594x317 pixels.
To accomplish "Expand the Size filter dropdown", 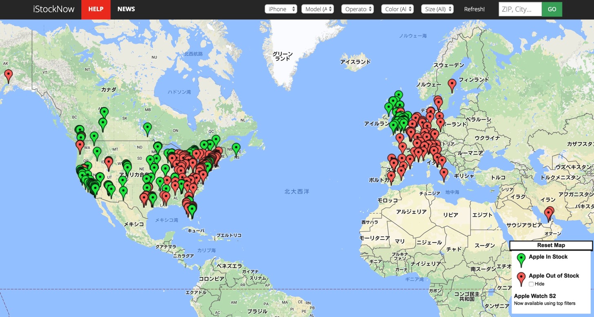I will tap(437, 9).
